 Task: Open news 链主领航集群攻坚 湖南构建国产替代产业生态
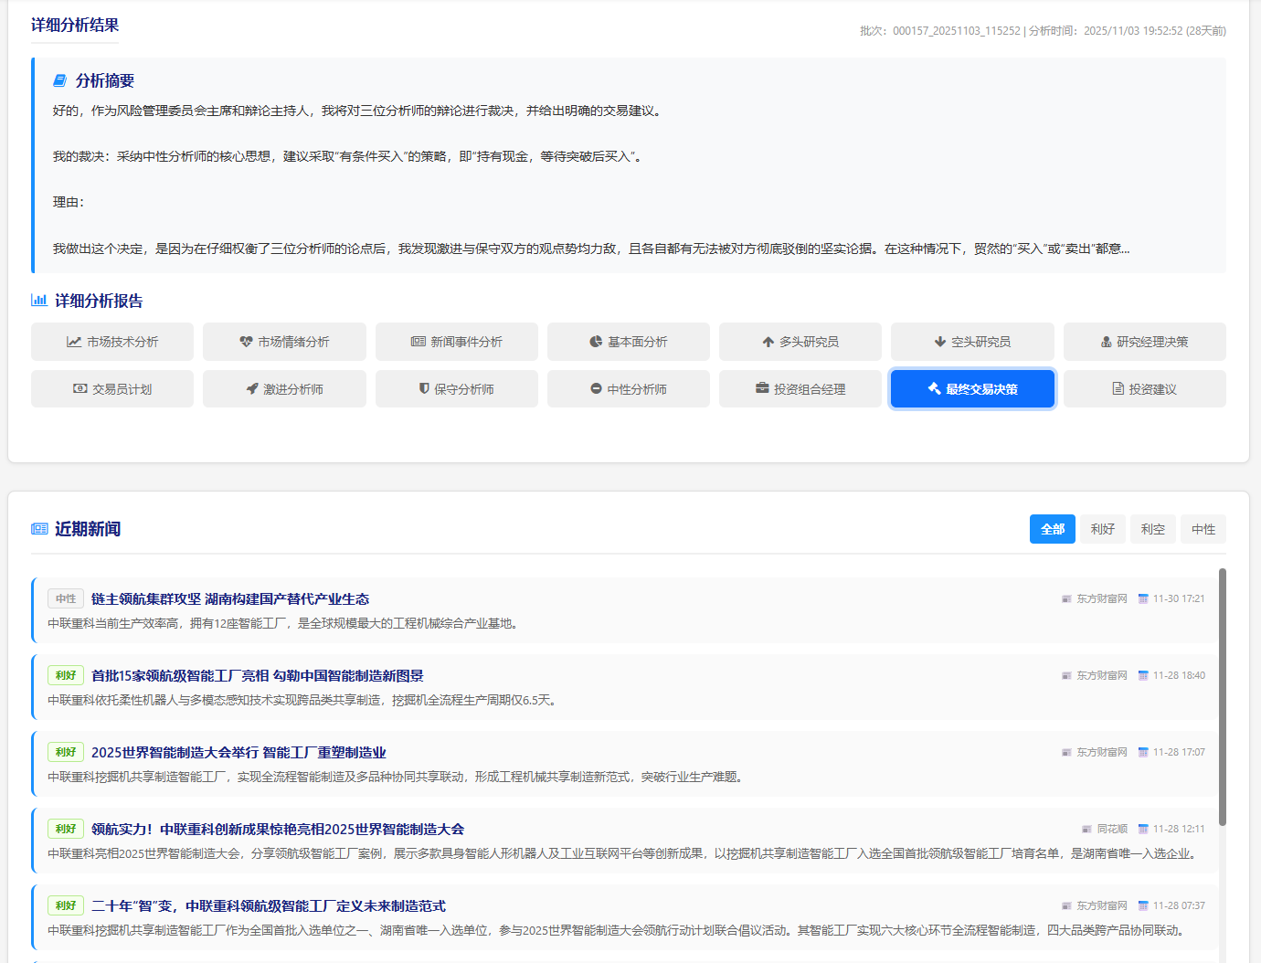230,599
